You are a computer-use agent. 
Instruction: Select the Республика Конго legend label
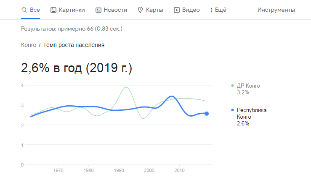(x=252, y=113)
